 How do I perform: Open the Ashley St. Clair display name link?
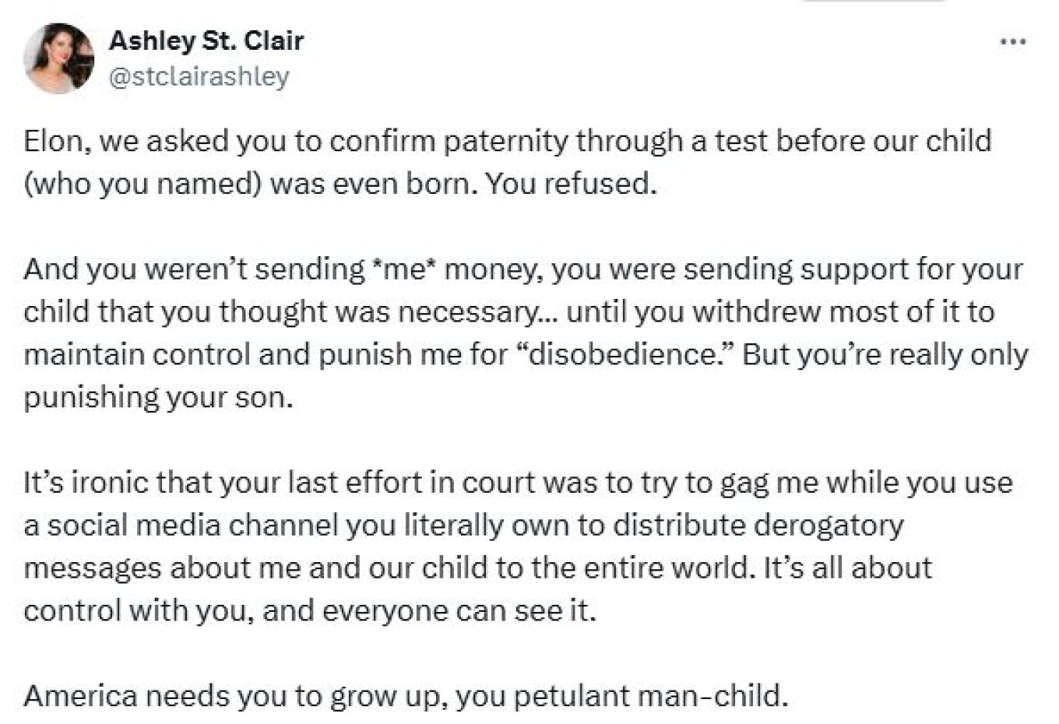pos(206,40)
